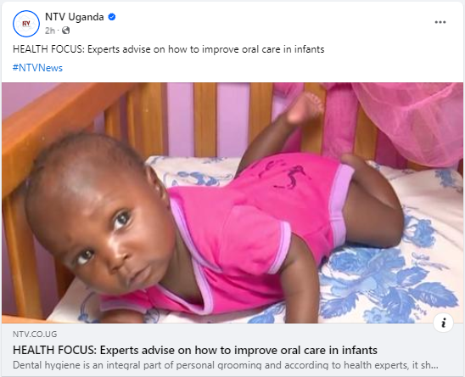Image resolution: width=465 pixels, height=377 pixels.
Task: Open the NTV Uganda page name
Action: [x=74, y=17]
